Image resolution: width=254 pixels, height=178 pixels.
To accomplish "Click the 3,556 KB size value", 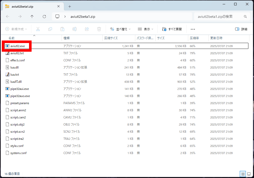I will (180, 46).
